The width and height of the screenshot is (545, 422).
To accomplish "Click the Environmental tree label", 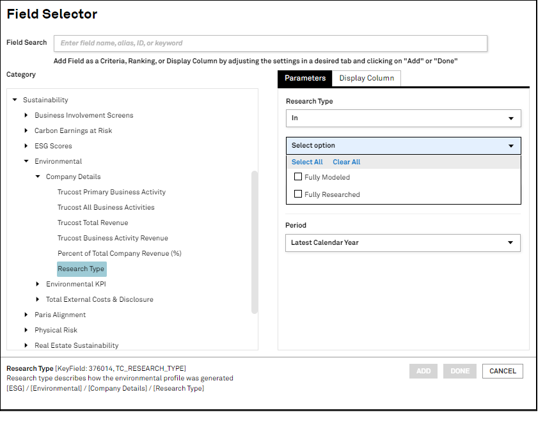I will [x=58, y=161].
